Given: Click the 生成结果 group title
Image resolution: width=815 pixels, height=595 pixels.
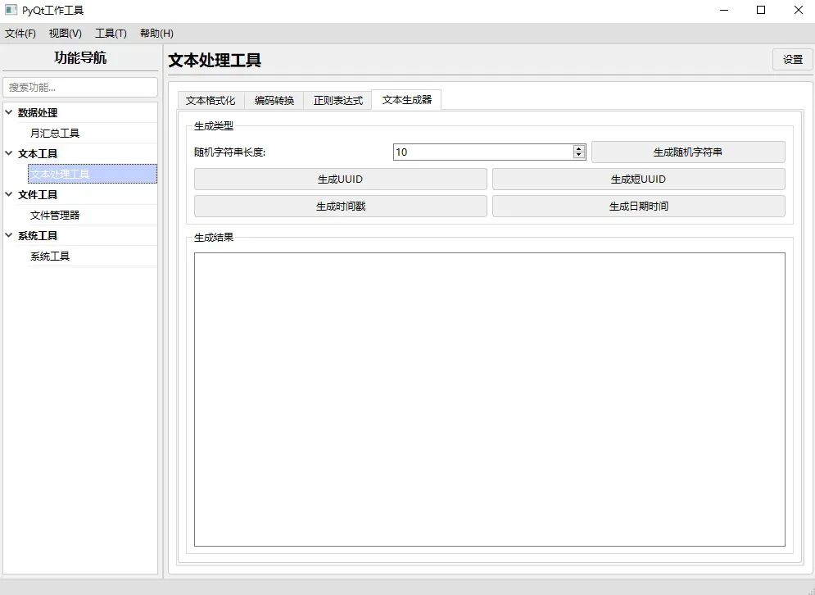Looking at the screenshot, I should point(214,238).
